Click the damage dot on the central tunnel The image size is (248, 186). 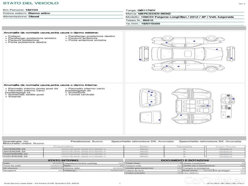(208, 106)
